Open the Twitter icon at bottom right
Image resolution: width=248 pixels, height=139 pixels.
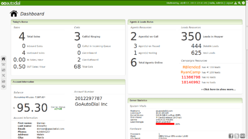(237, 136)
